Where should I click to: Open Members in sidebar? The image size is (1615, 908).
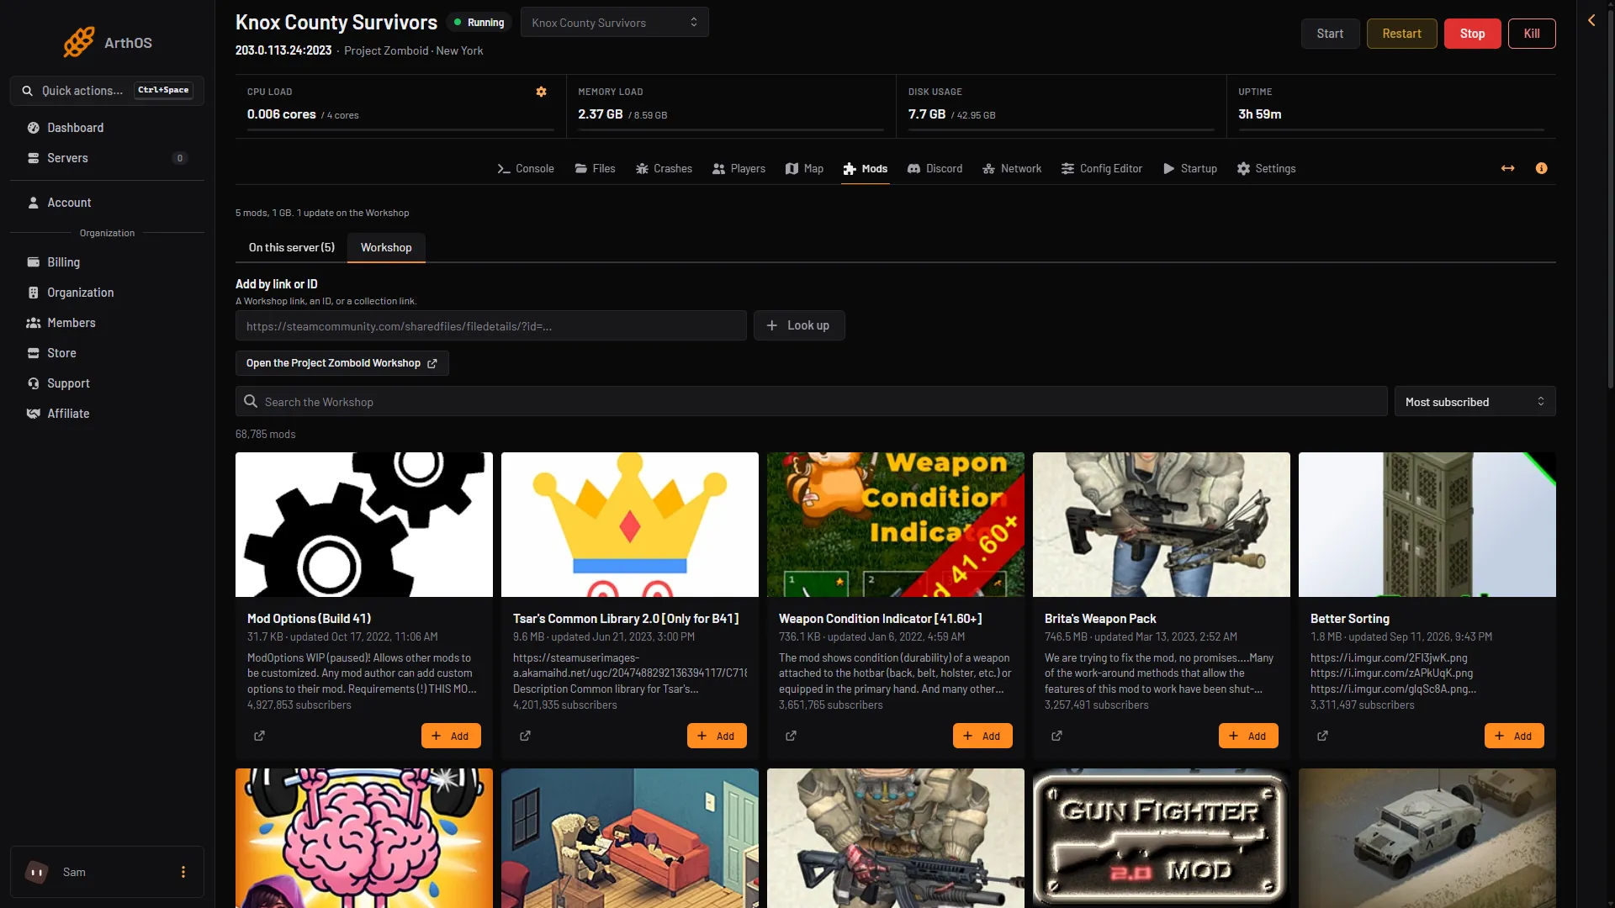(107, 323)
